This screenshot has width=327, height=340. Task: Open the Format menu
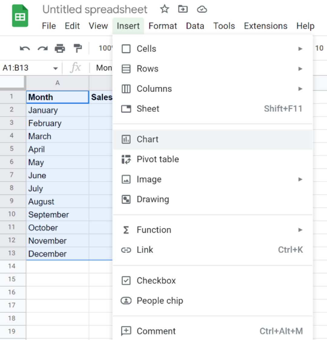click(x=163, y=26)
